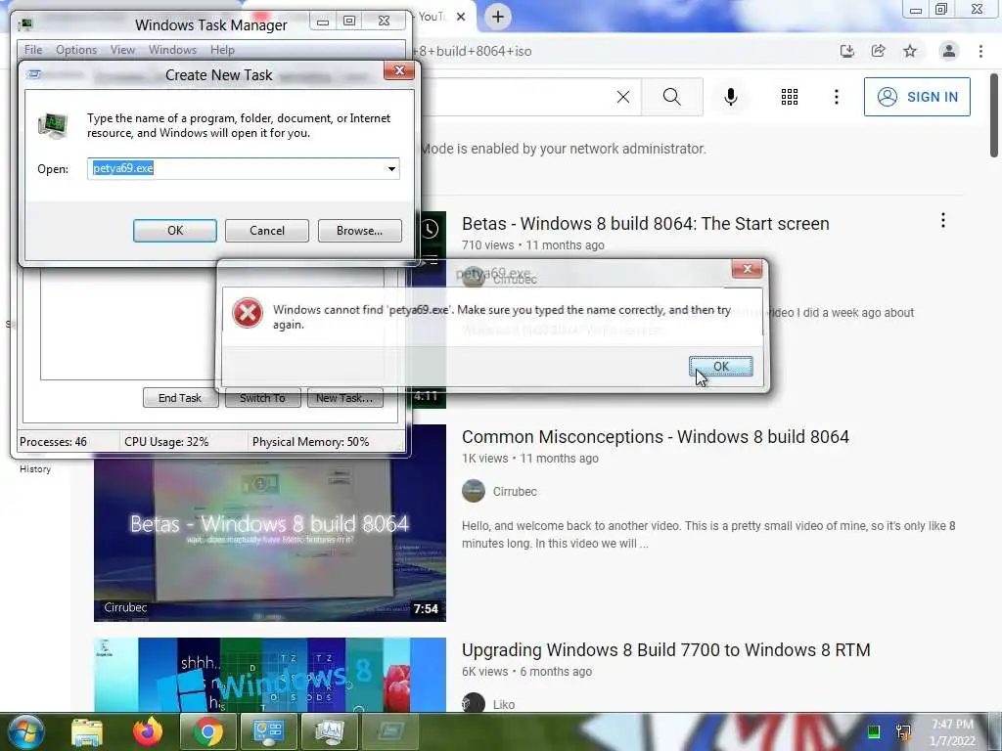This screenshot has height=751, width=1002.
Task: Open video 'Betas - Windows 8 build 8064: The Start screen'
Action: [x=646, y=224]
